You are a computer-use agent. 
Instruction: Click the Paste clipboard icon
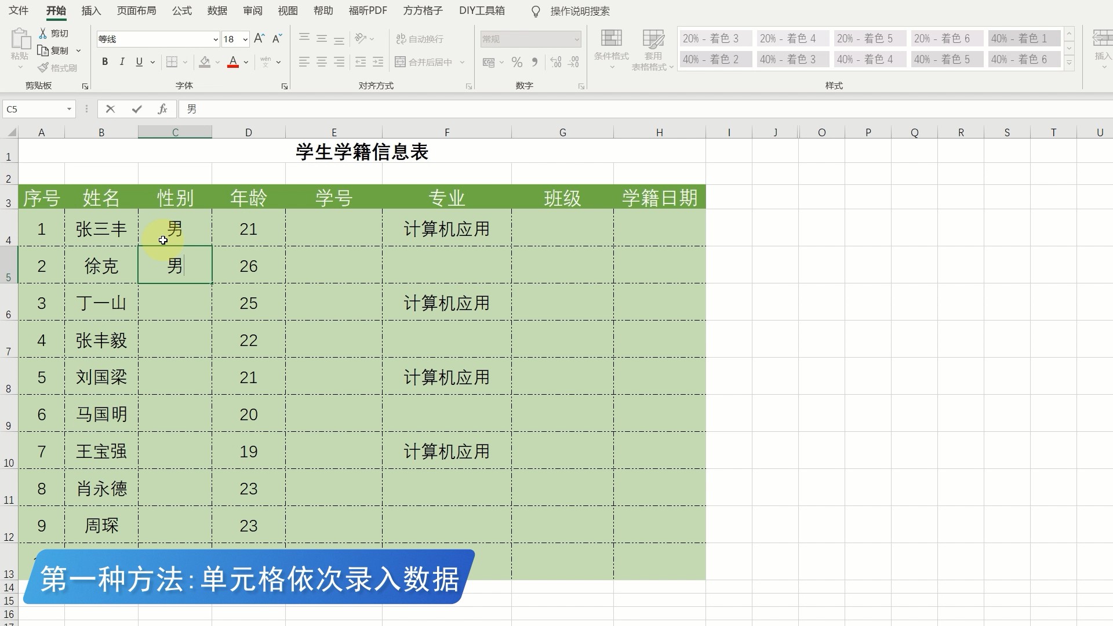[x=20, y=39]
